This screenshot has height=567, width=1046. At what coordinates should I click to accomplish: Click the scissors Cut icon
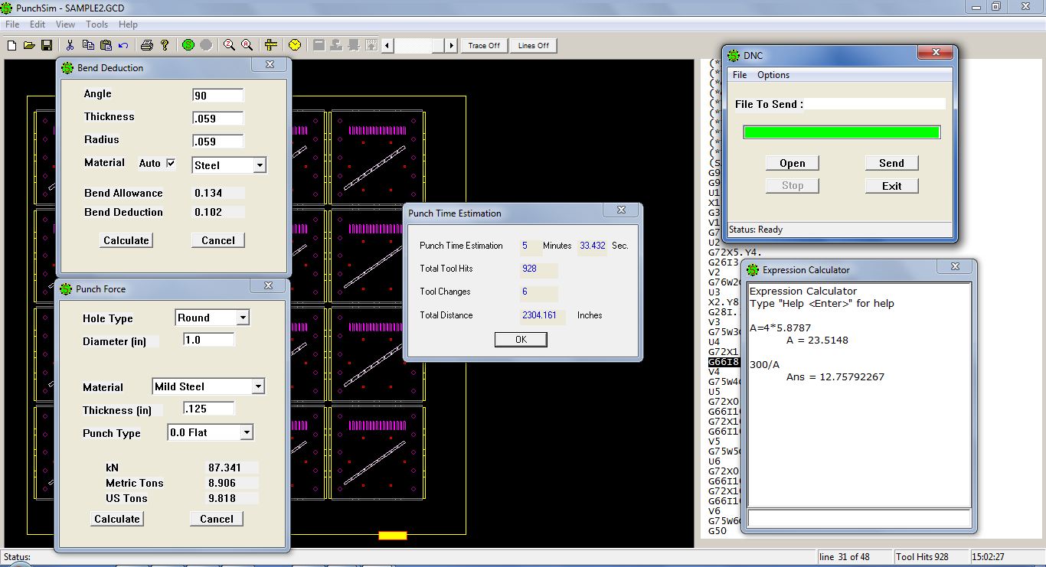click(70, 46)
